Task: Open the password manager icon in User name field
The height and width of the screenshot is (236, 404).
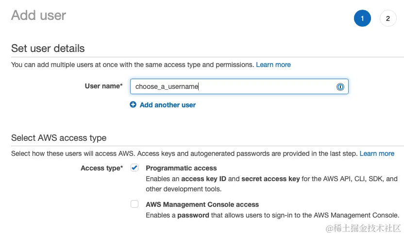Action: coord(340,87)
